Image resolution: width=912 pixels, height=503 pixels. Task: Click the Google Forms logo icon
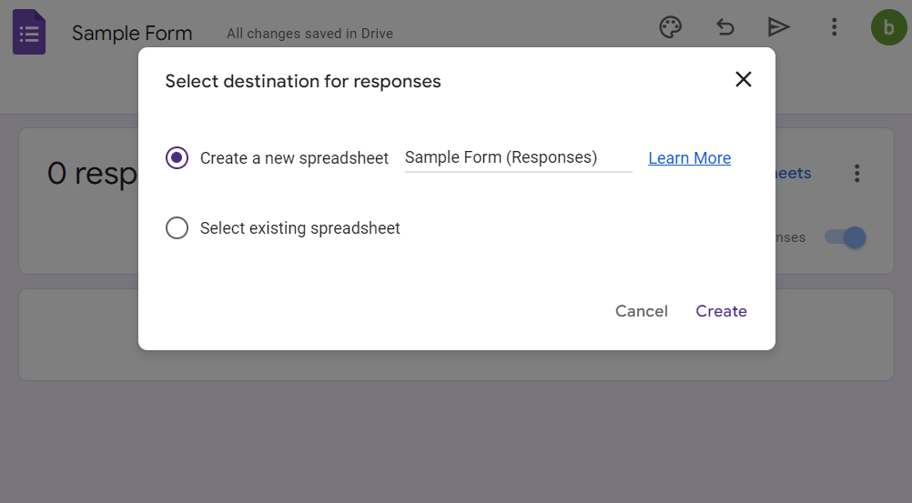29,32
